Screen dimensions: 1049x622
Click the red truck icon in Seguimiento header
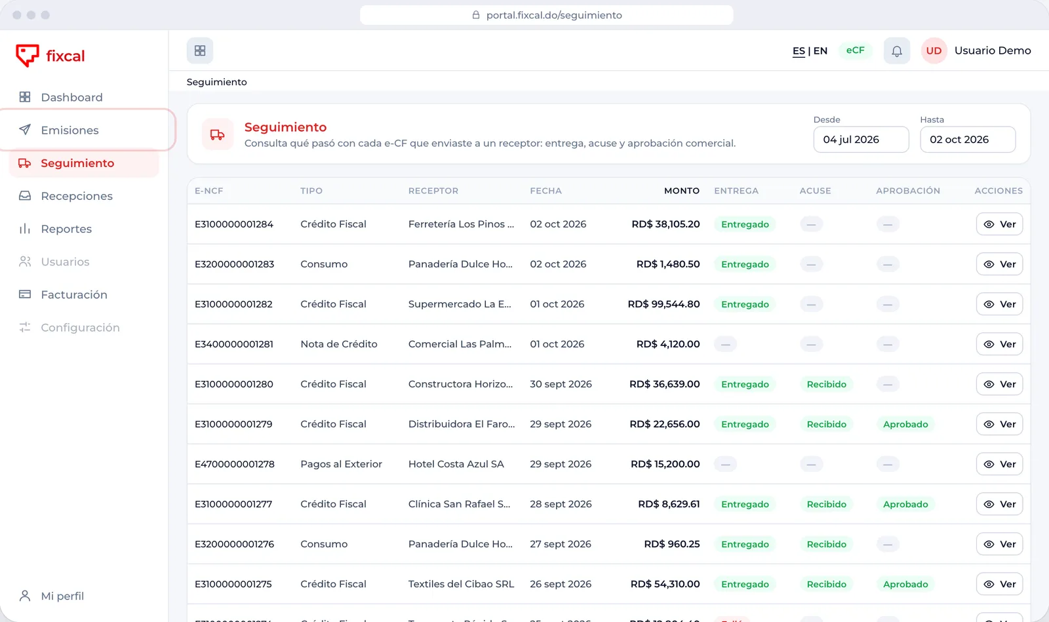click(218, 134)
